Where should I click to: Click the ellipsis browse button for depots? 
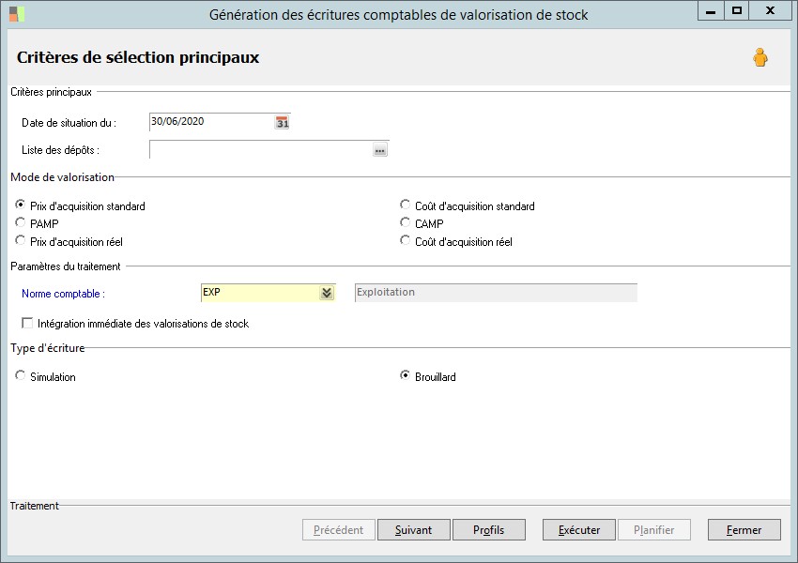pos(379,150)
